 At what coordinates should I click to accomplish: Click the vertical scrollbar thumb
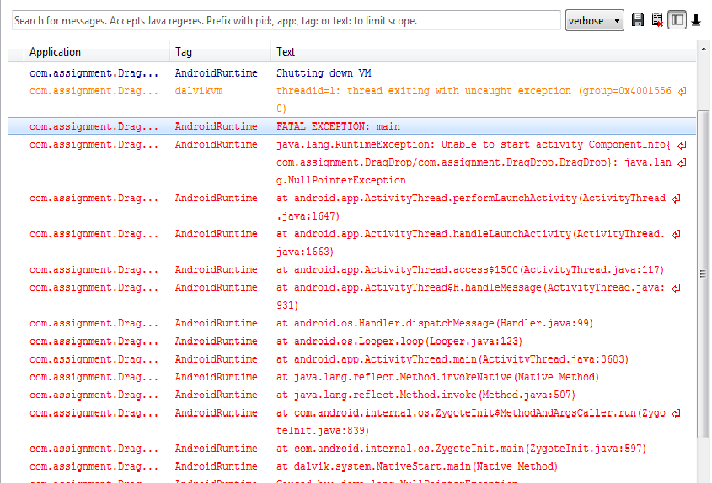[703, 274]
